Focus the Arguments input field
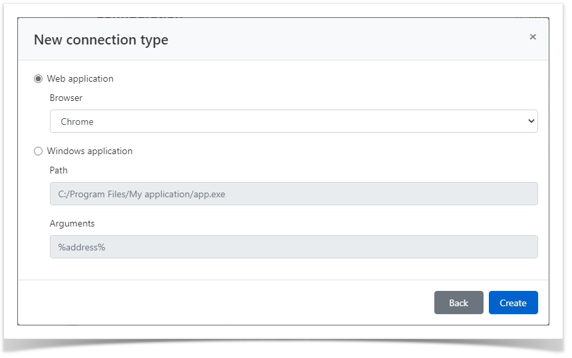Viewport: 572px width, 358px height. [293, 247]
